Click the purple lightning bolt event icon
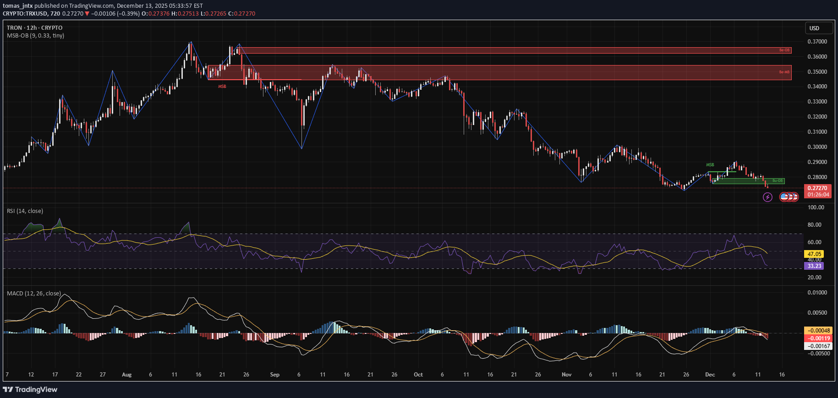This screenshot has height=398, width=838. (x=767, y=197)
